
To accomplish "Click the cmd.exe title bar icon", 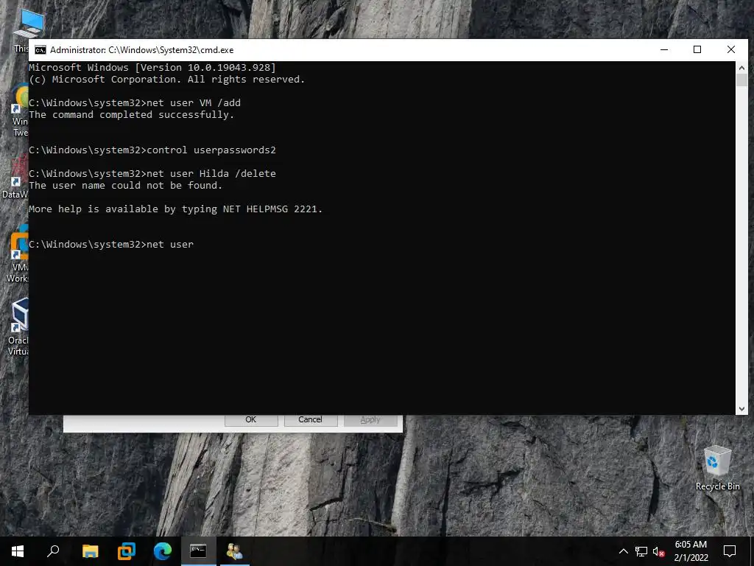I will (x=40, y=50).
